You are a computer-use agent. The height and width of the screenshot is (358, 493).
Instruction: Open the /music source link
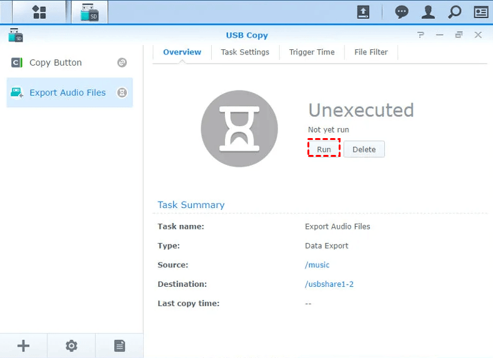click(317, 265)
